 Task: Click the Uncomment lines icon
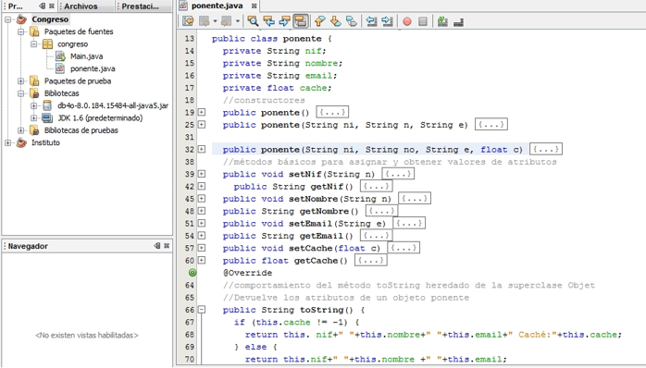(x=458, y=22)
